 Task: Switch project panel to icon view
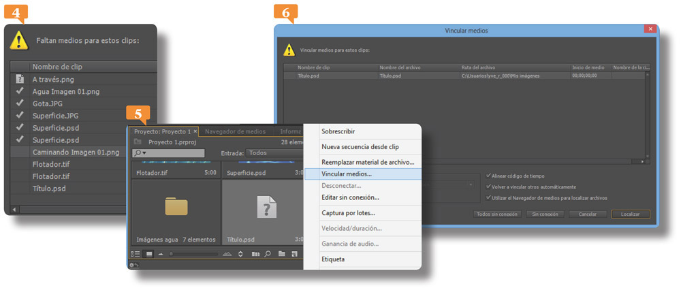pos(148,254)
